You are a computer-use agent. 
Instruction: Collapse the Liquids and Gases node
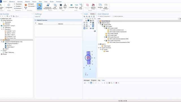tap(99, 48)
